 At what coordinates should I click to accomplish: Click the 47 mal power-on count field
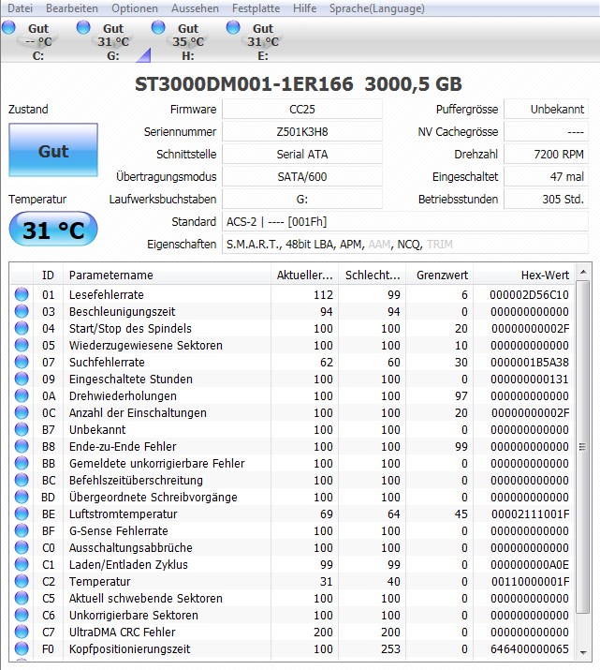coord(547,176)
